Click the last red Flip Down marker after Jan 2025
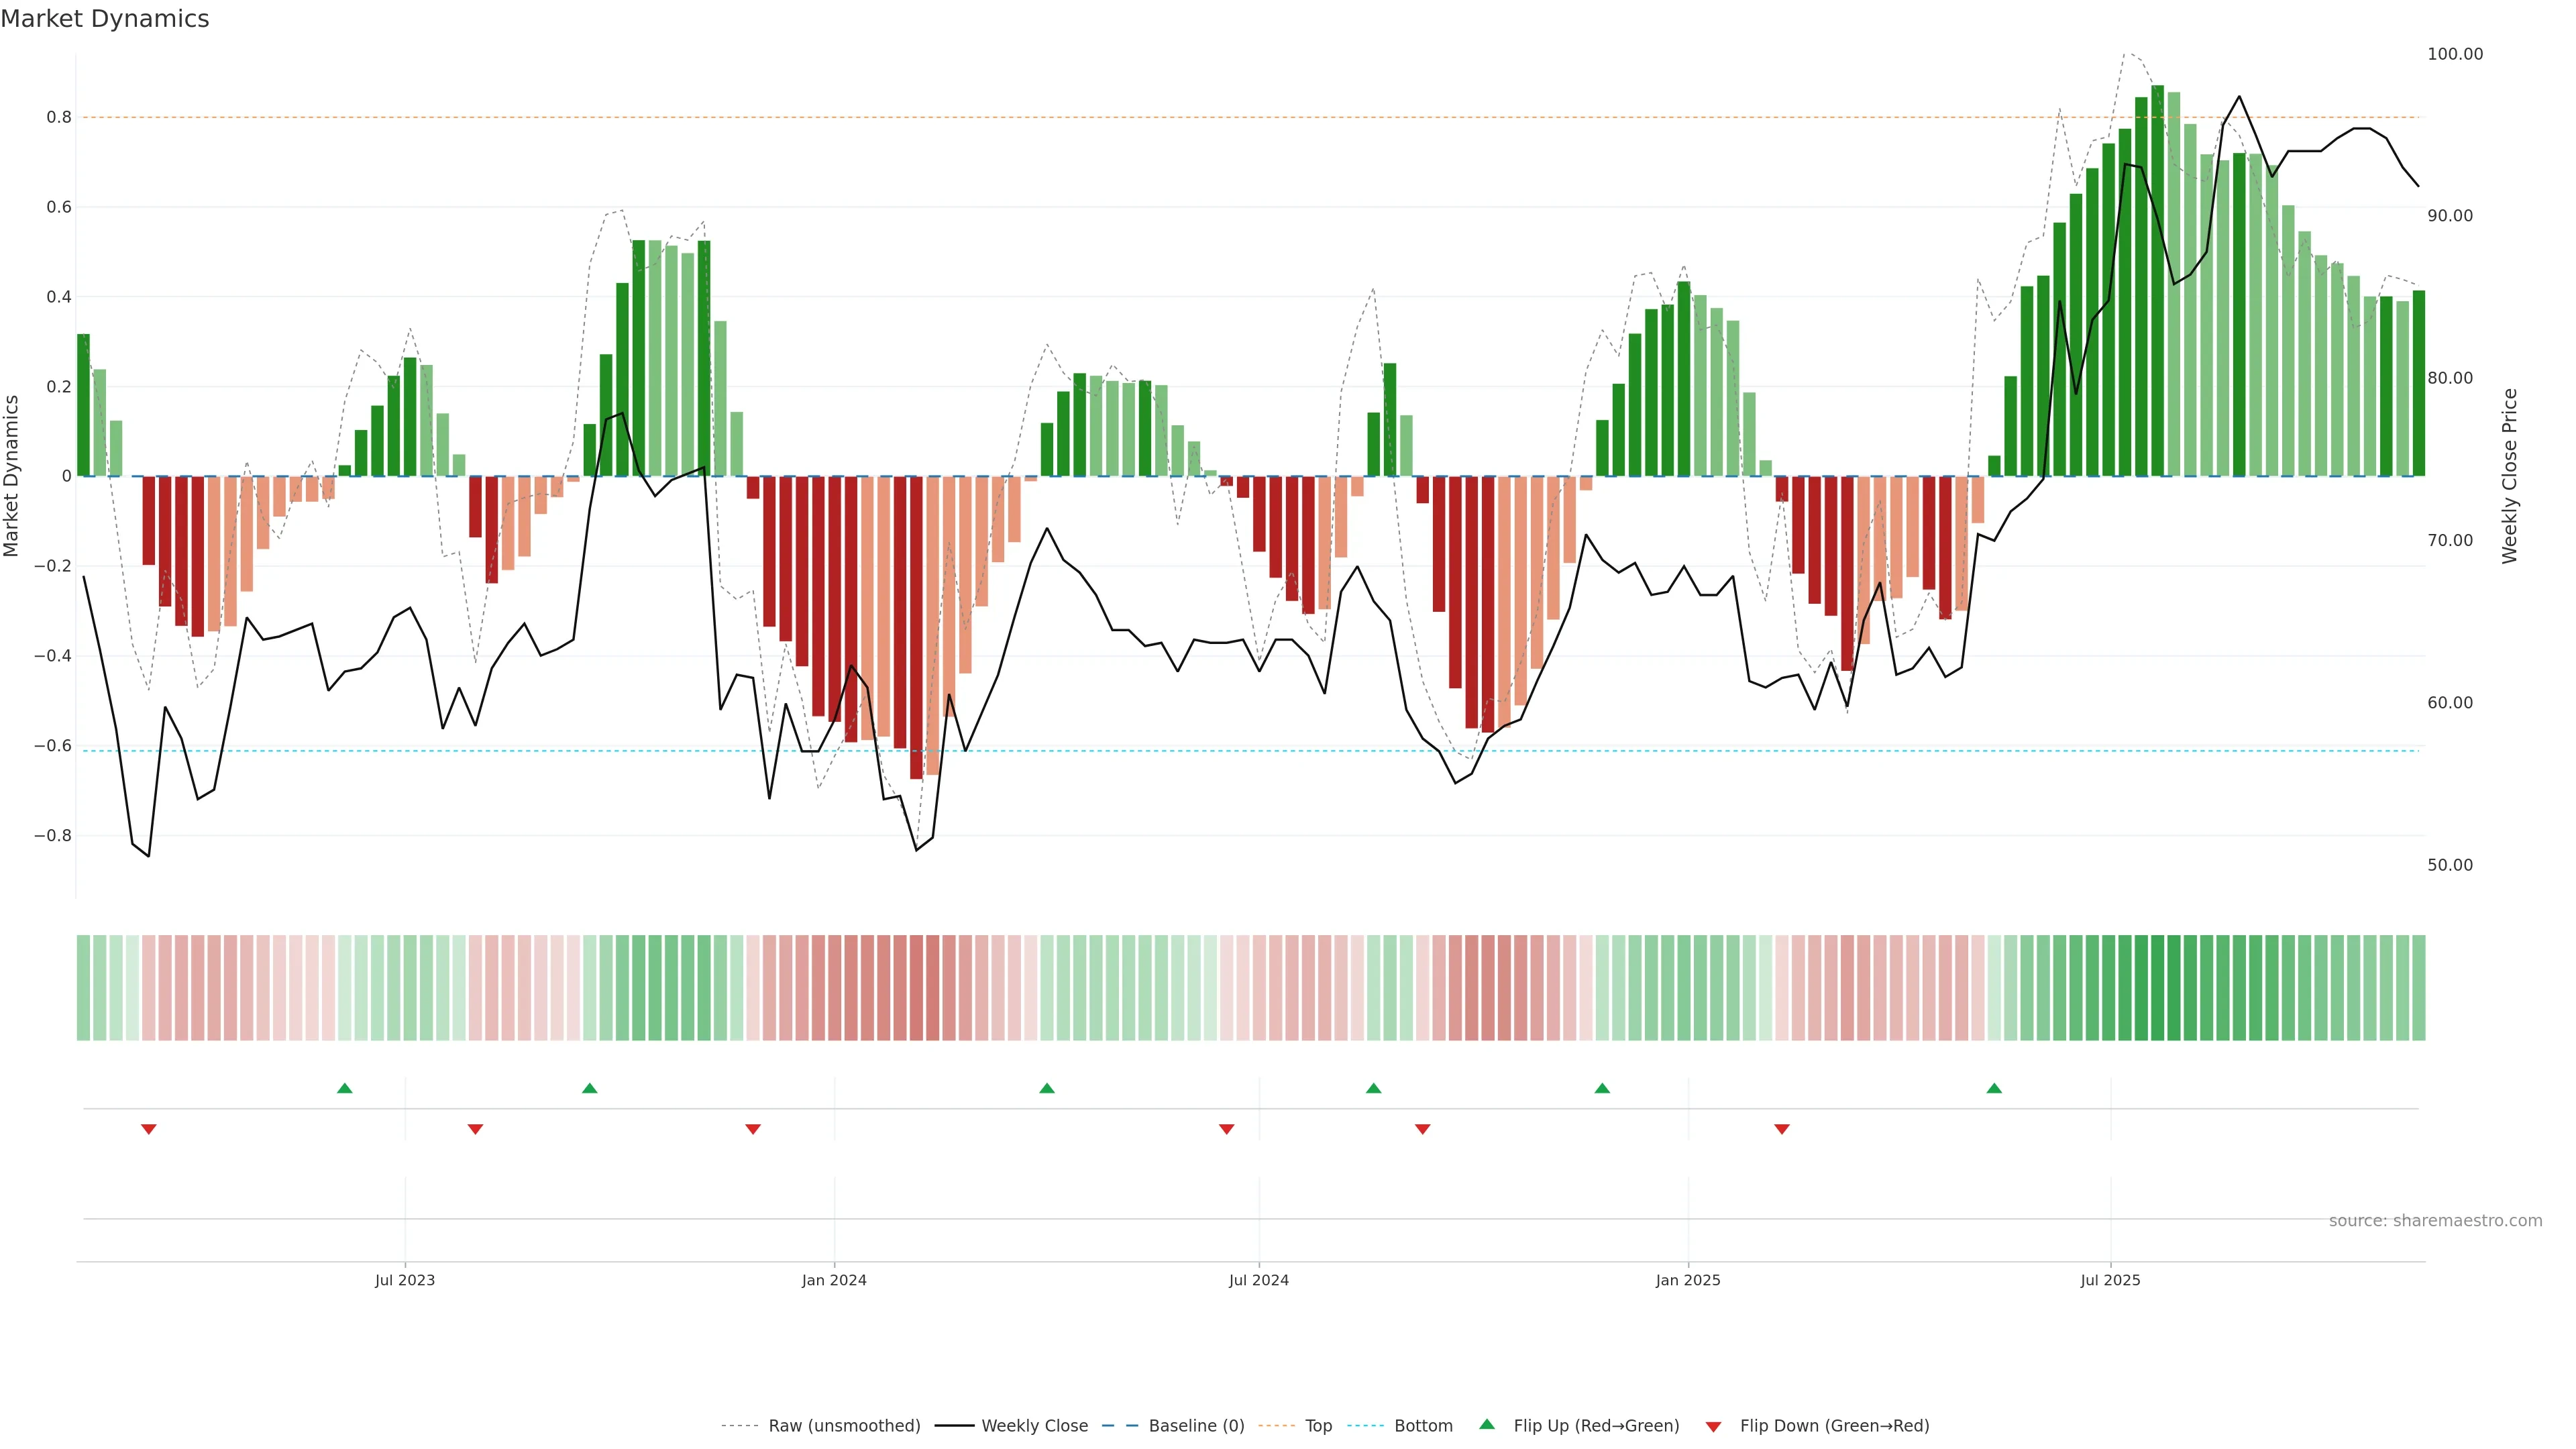Image resolution: width=2576 pixels, height=1449 pixels. tap(1782, 1129)
